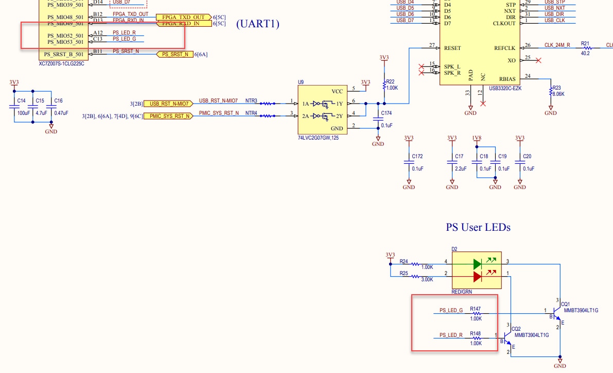Click the RBIAS pin name
613x373 pixels.
[x=507, y=79]
